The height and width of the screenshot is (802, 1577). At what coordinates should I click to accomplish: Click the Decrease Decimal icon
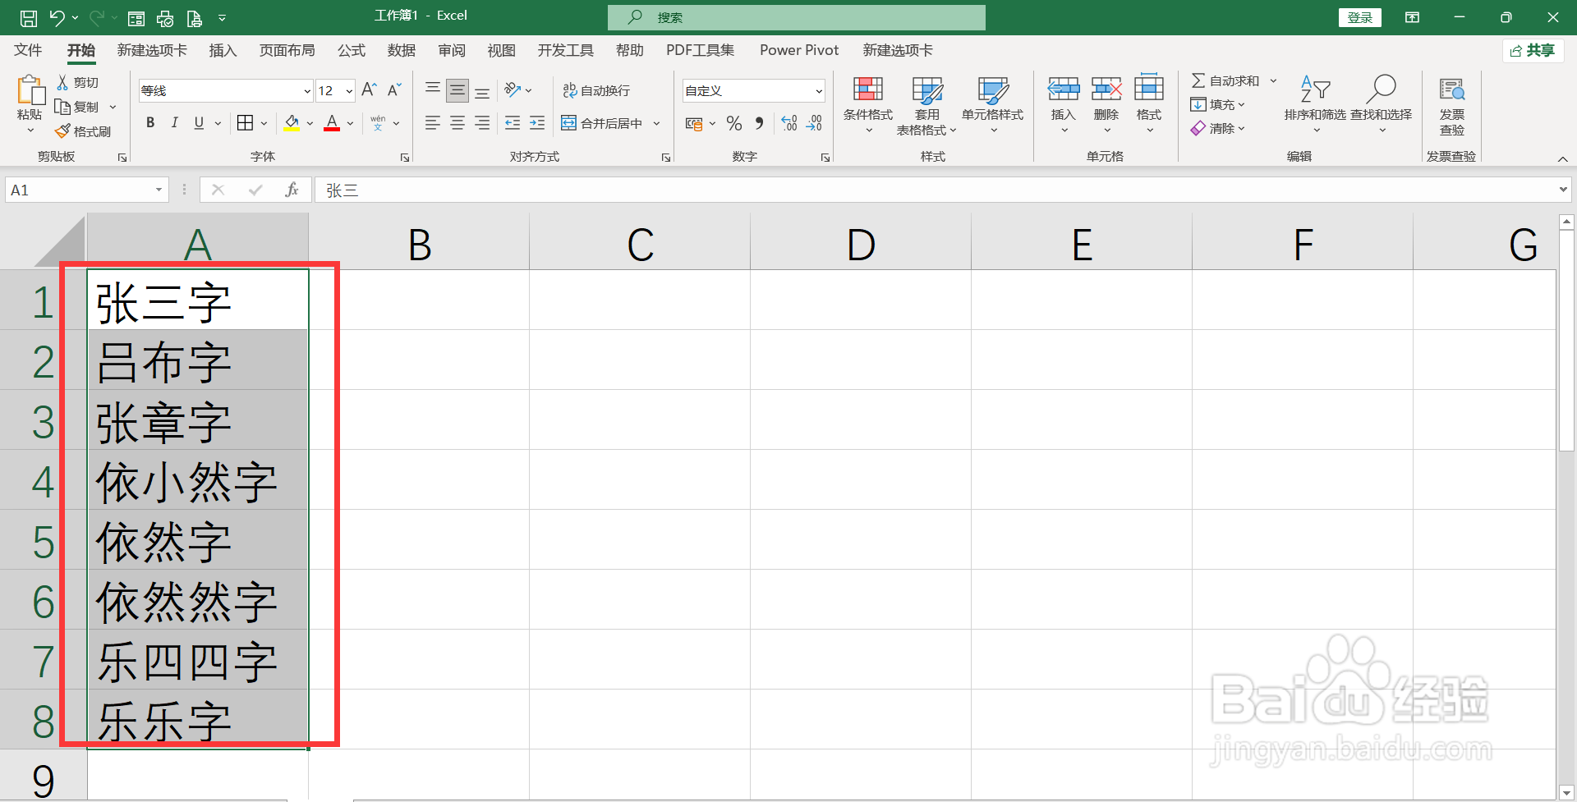point(814,123)
